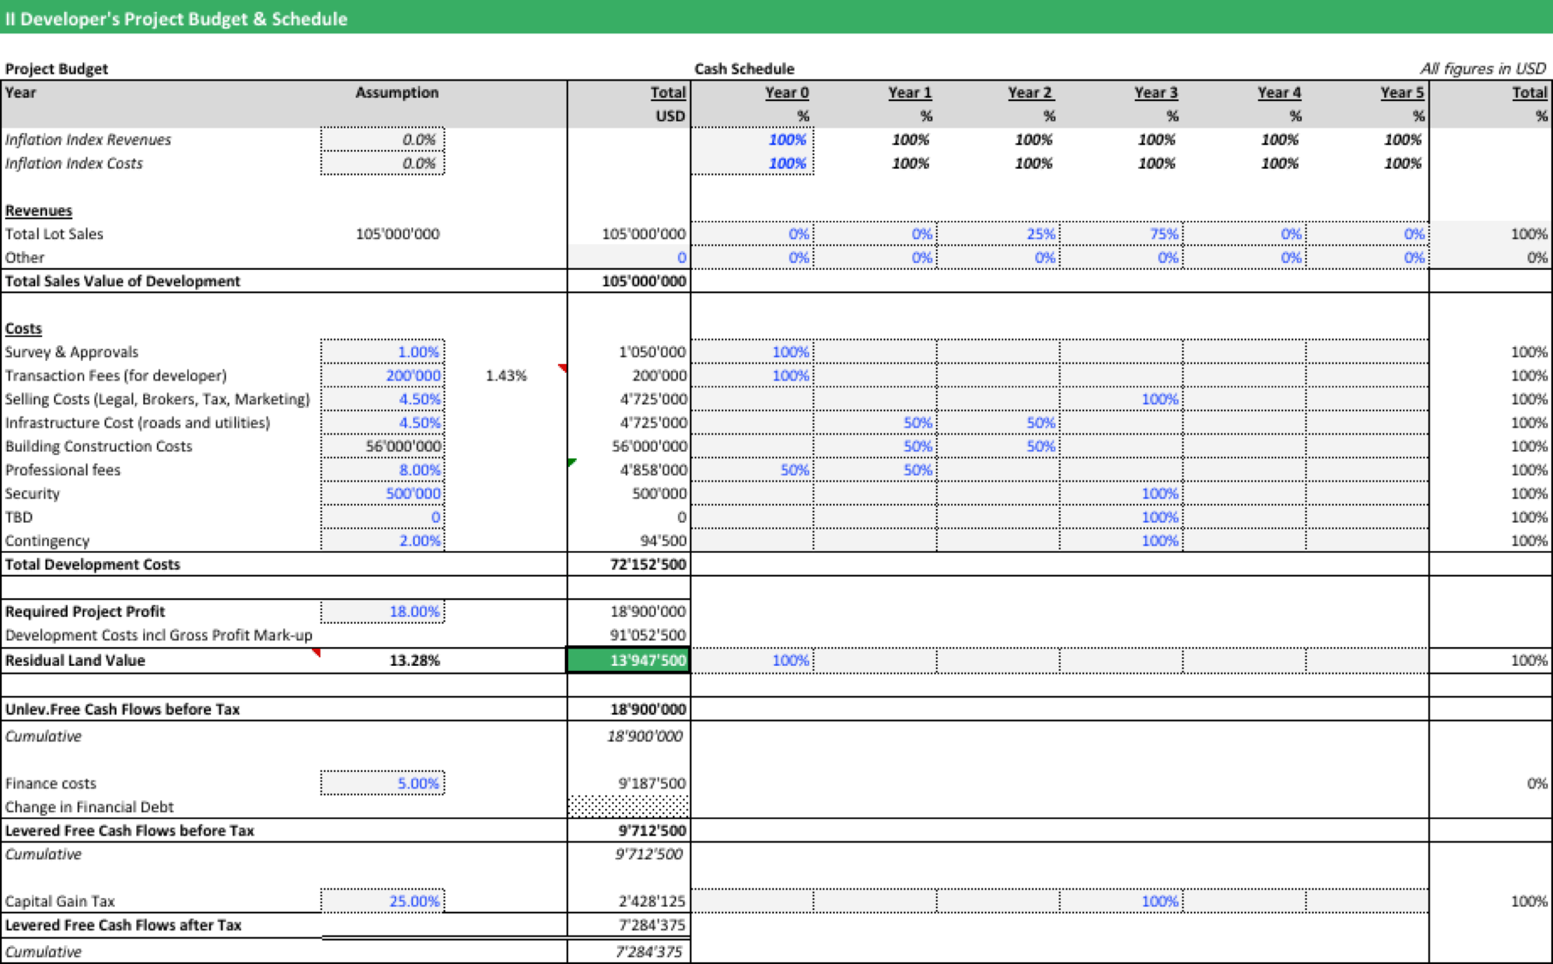Select the Inflation Index Revenues Year 0 100% cell
1553x964 pixels.
(753, 140)
